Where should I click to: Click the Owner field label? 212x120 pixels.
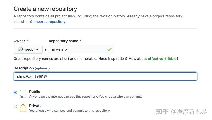pyautogui.click(x=19, y=41)
